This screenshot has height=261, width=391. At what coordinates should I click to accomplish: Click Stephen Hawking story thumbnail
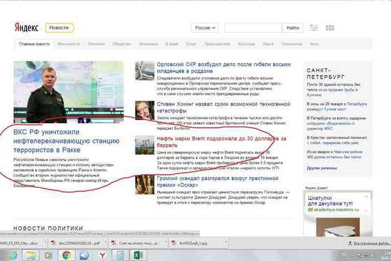pos(145,110)
